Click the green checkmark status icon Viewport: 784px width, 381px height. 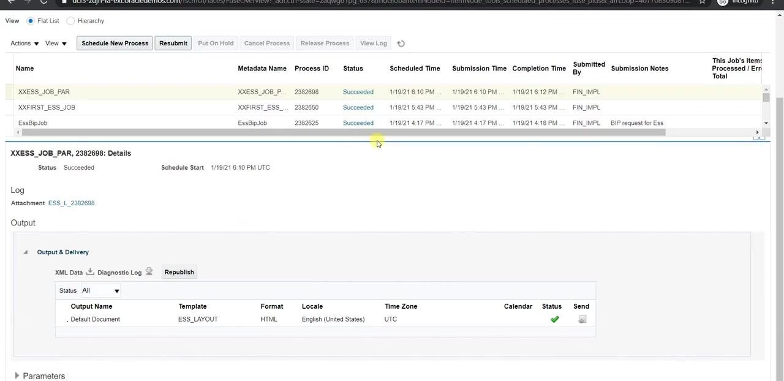(x=555, y=319)
